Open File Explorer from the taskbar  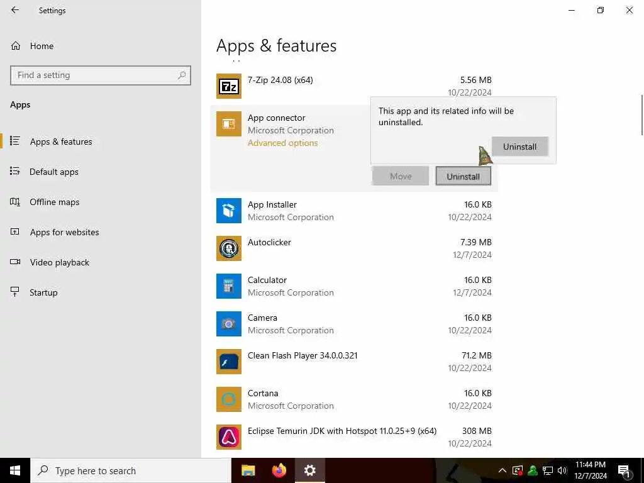248,470
